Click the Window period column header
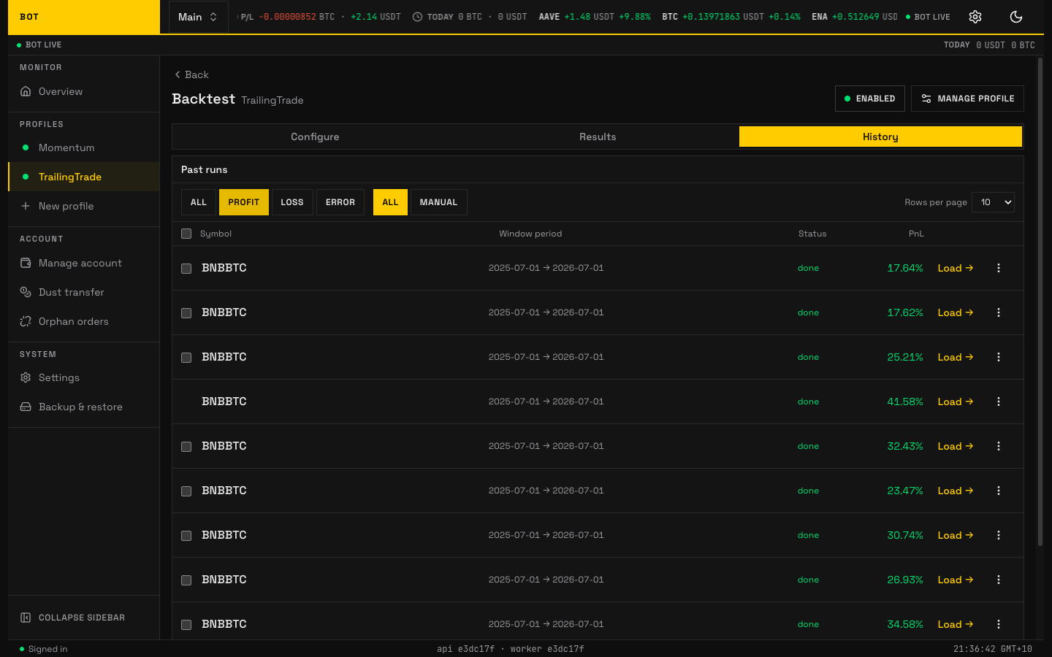The image size is (1052, 657). [x=530, y=234]
